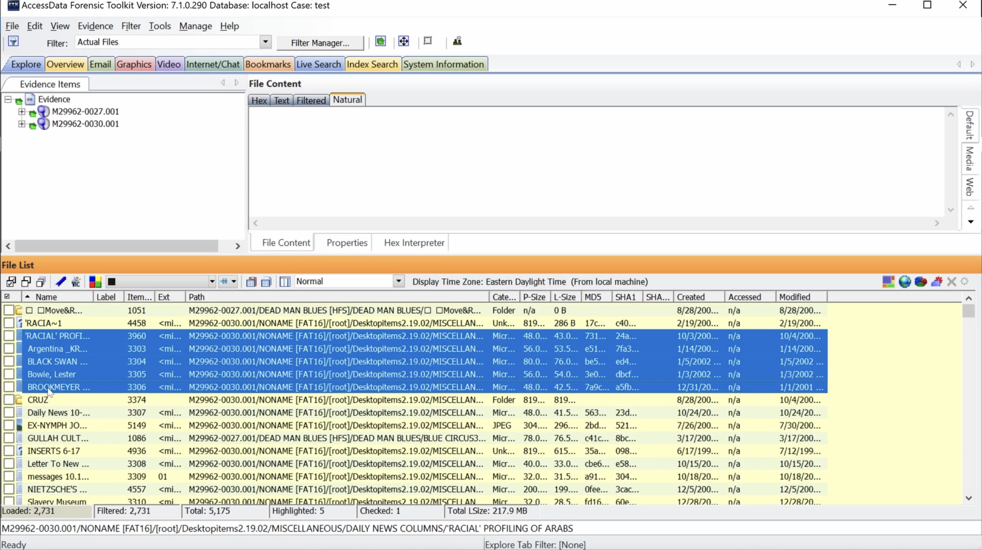Click the Uncheck All Files icon in File List

(x=26, y=282)
